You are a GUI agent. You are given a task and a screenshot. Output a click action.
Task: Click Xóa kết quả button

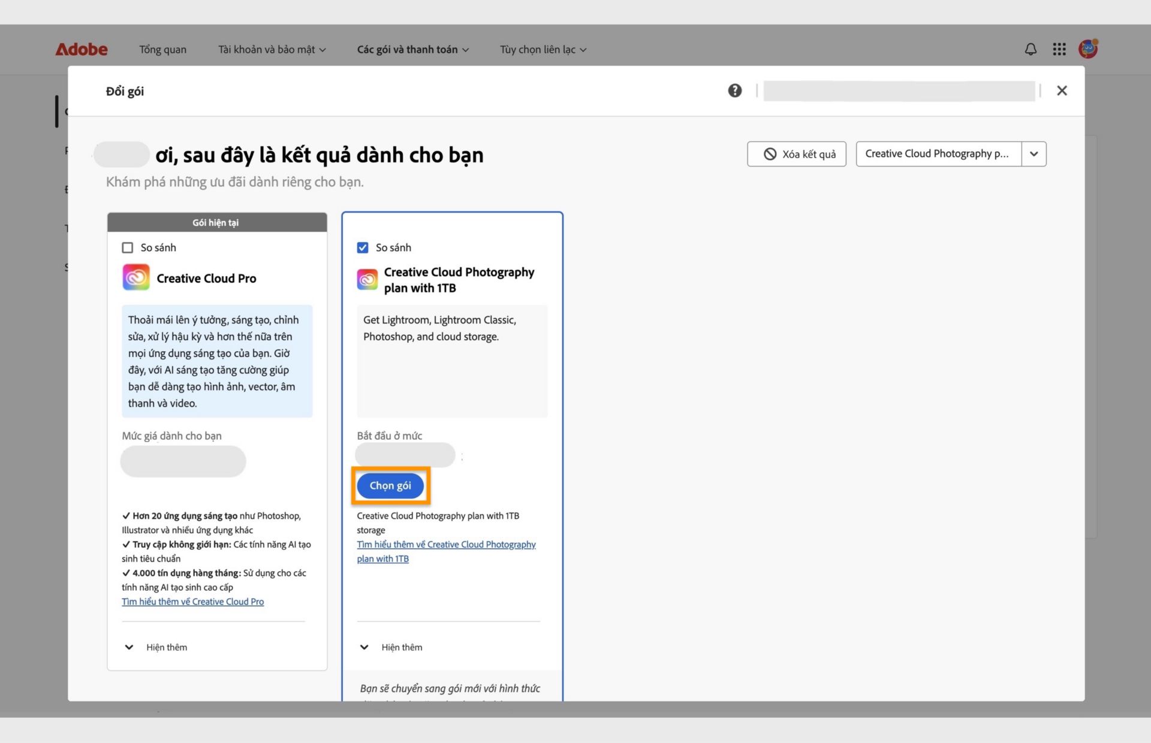796,154
